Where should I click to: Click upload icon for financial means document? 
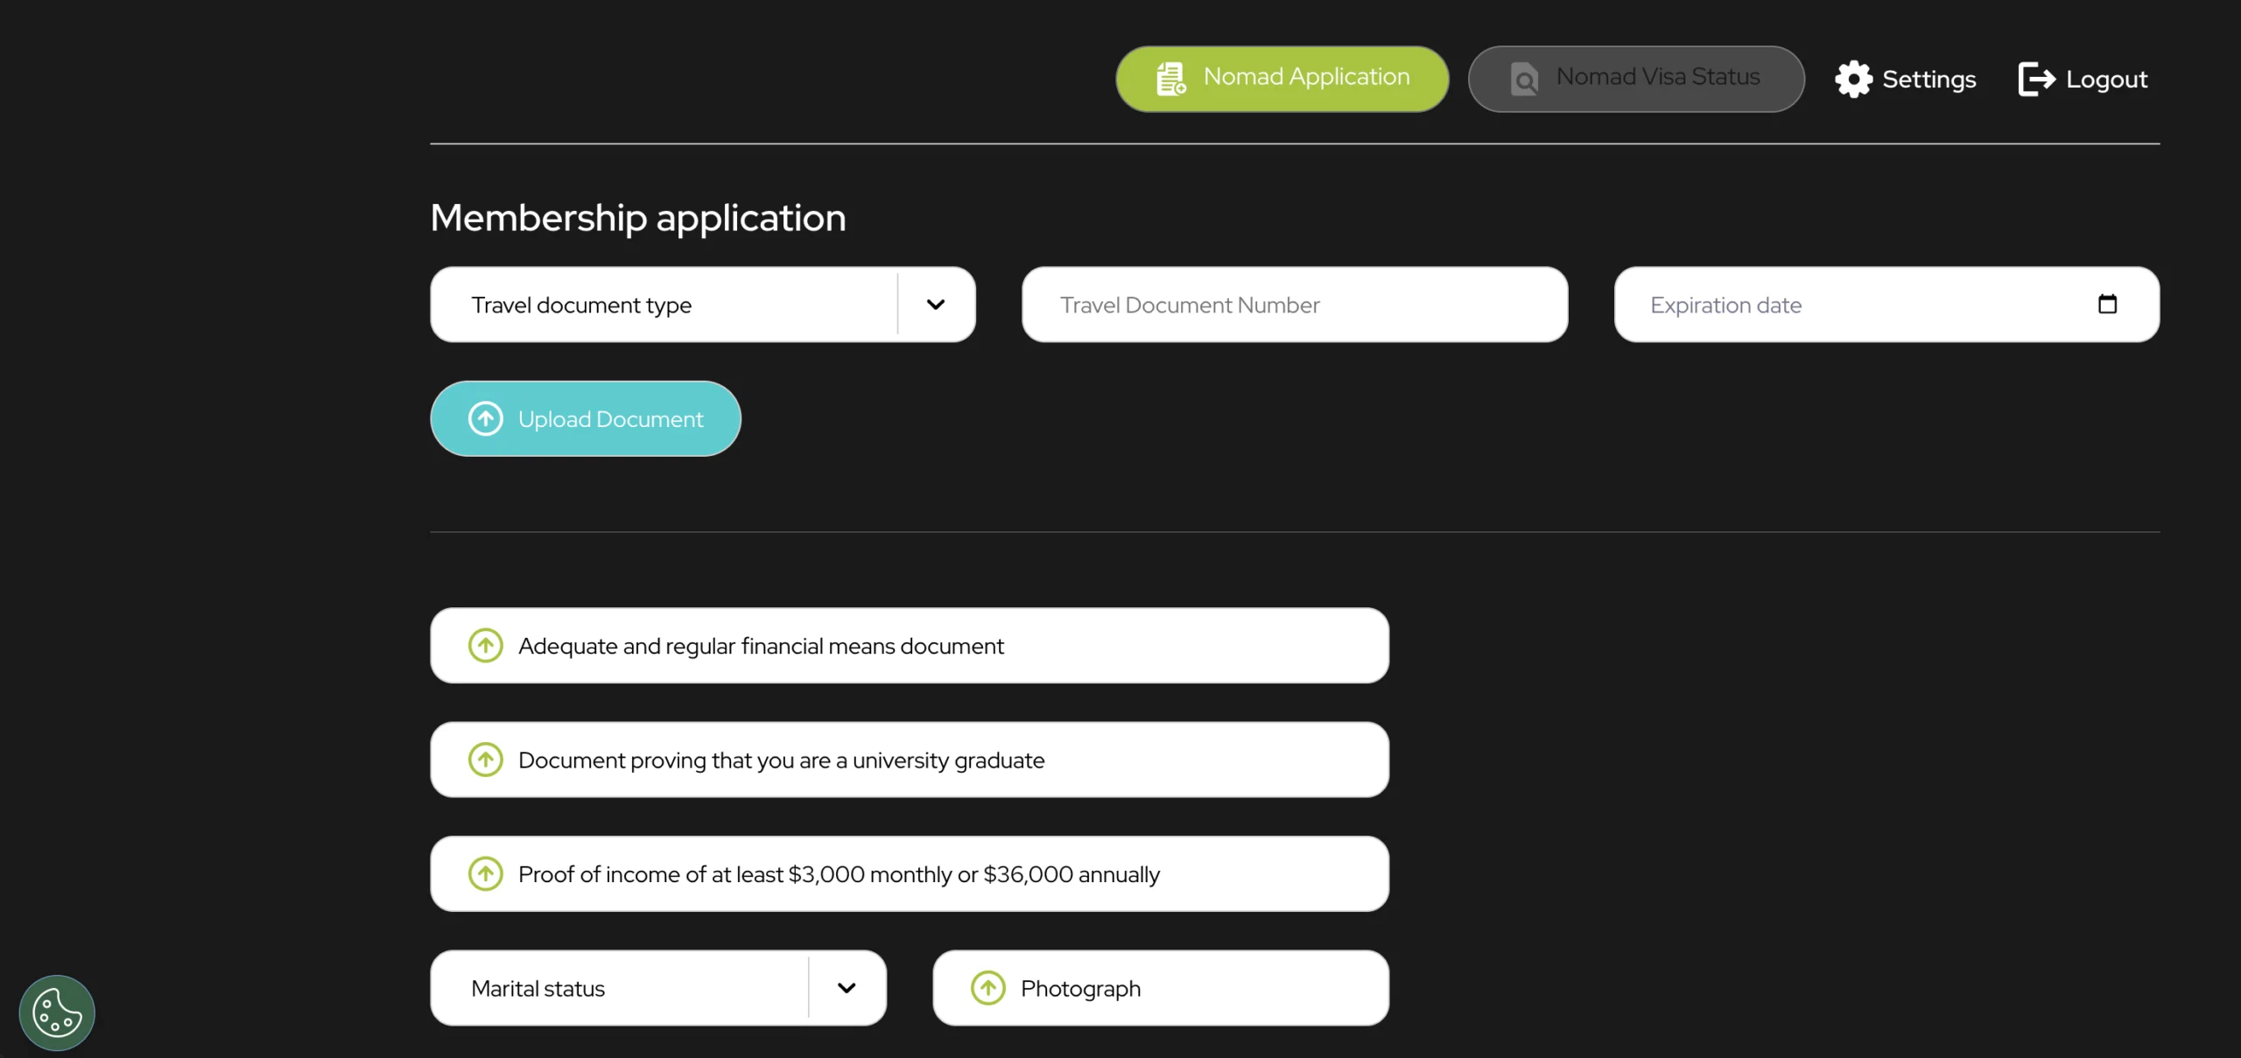point(486,646)
